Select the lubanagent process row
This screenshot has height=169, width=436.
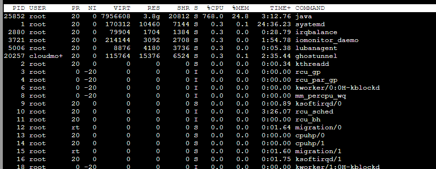click(x=220, y=48)
